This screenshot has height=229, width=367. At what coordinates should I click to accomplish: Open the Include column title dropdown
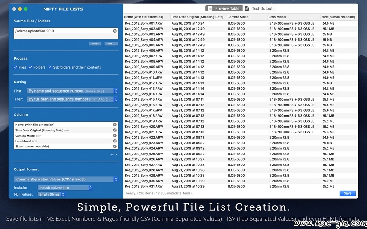[65, 188]
